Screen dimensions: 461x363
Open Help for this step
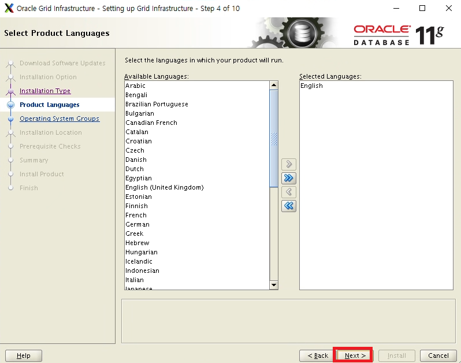coord(24,355)
